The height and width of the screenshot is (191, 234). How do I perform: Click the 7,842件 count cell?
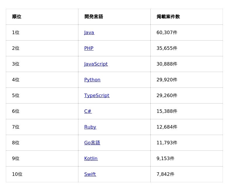tap(165, 174)
